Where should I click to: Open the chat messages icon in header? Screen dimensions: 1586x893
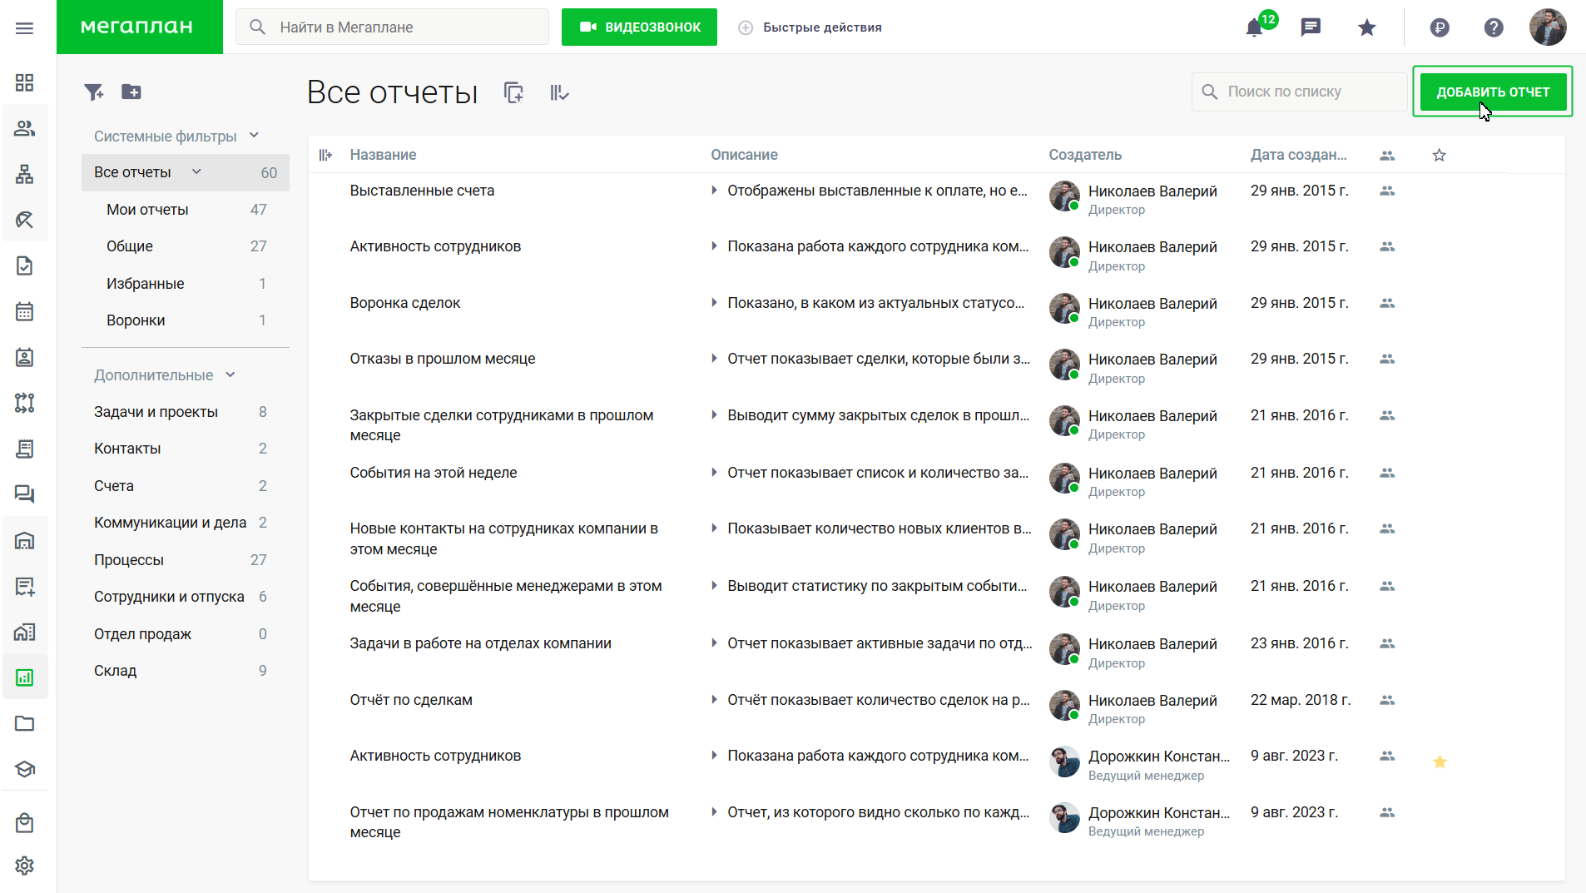click(x=1311, y=27)
